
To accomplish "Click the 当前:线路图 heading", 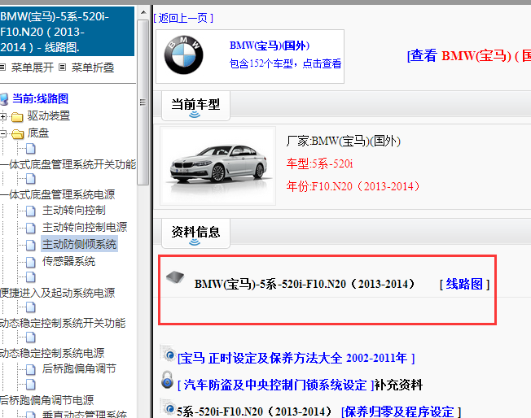I will point(40,98).
